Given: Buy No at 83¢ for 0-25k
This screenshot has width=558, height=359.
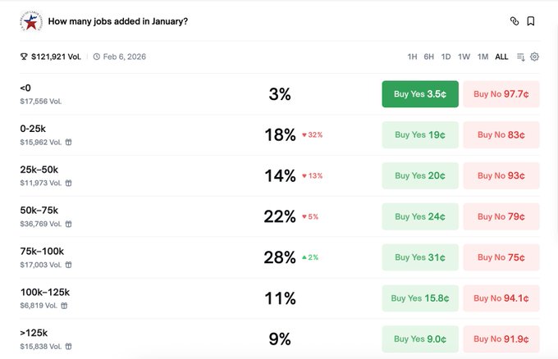Looking at the screenshot, I should point(501,135).
